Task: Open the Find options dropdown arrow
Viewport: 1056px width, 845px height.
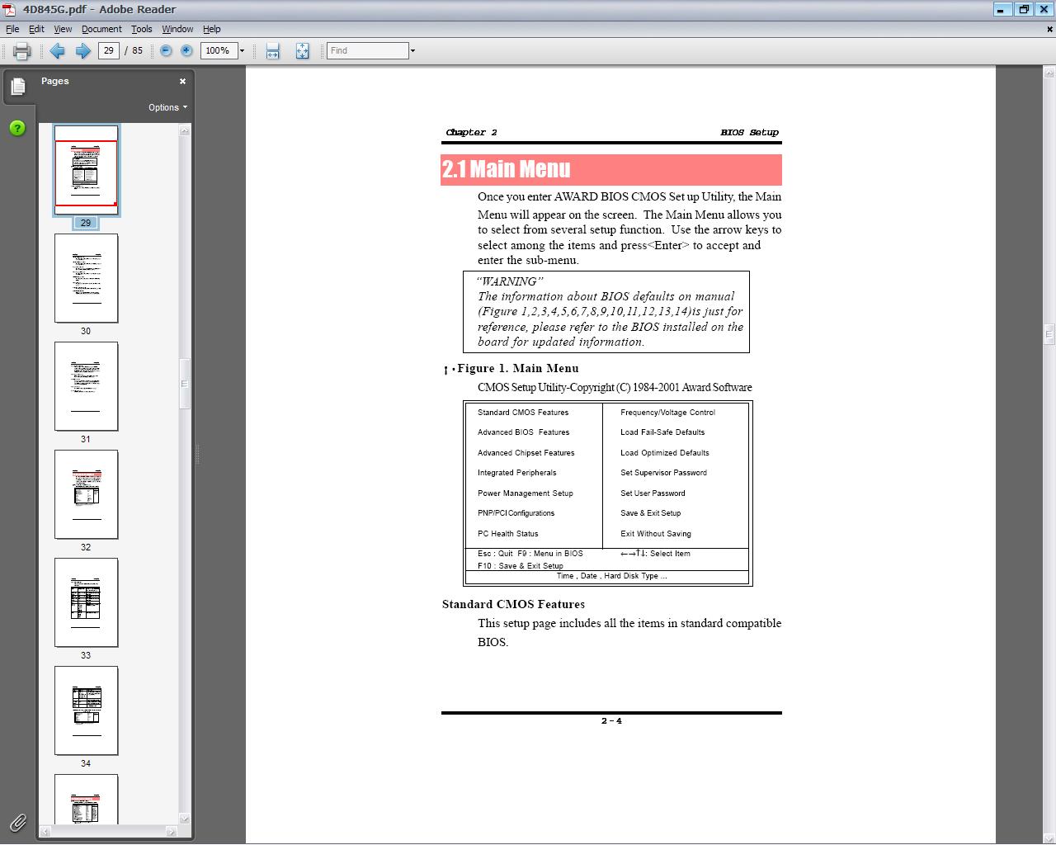Action: coord(412,51)
